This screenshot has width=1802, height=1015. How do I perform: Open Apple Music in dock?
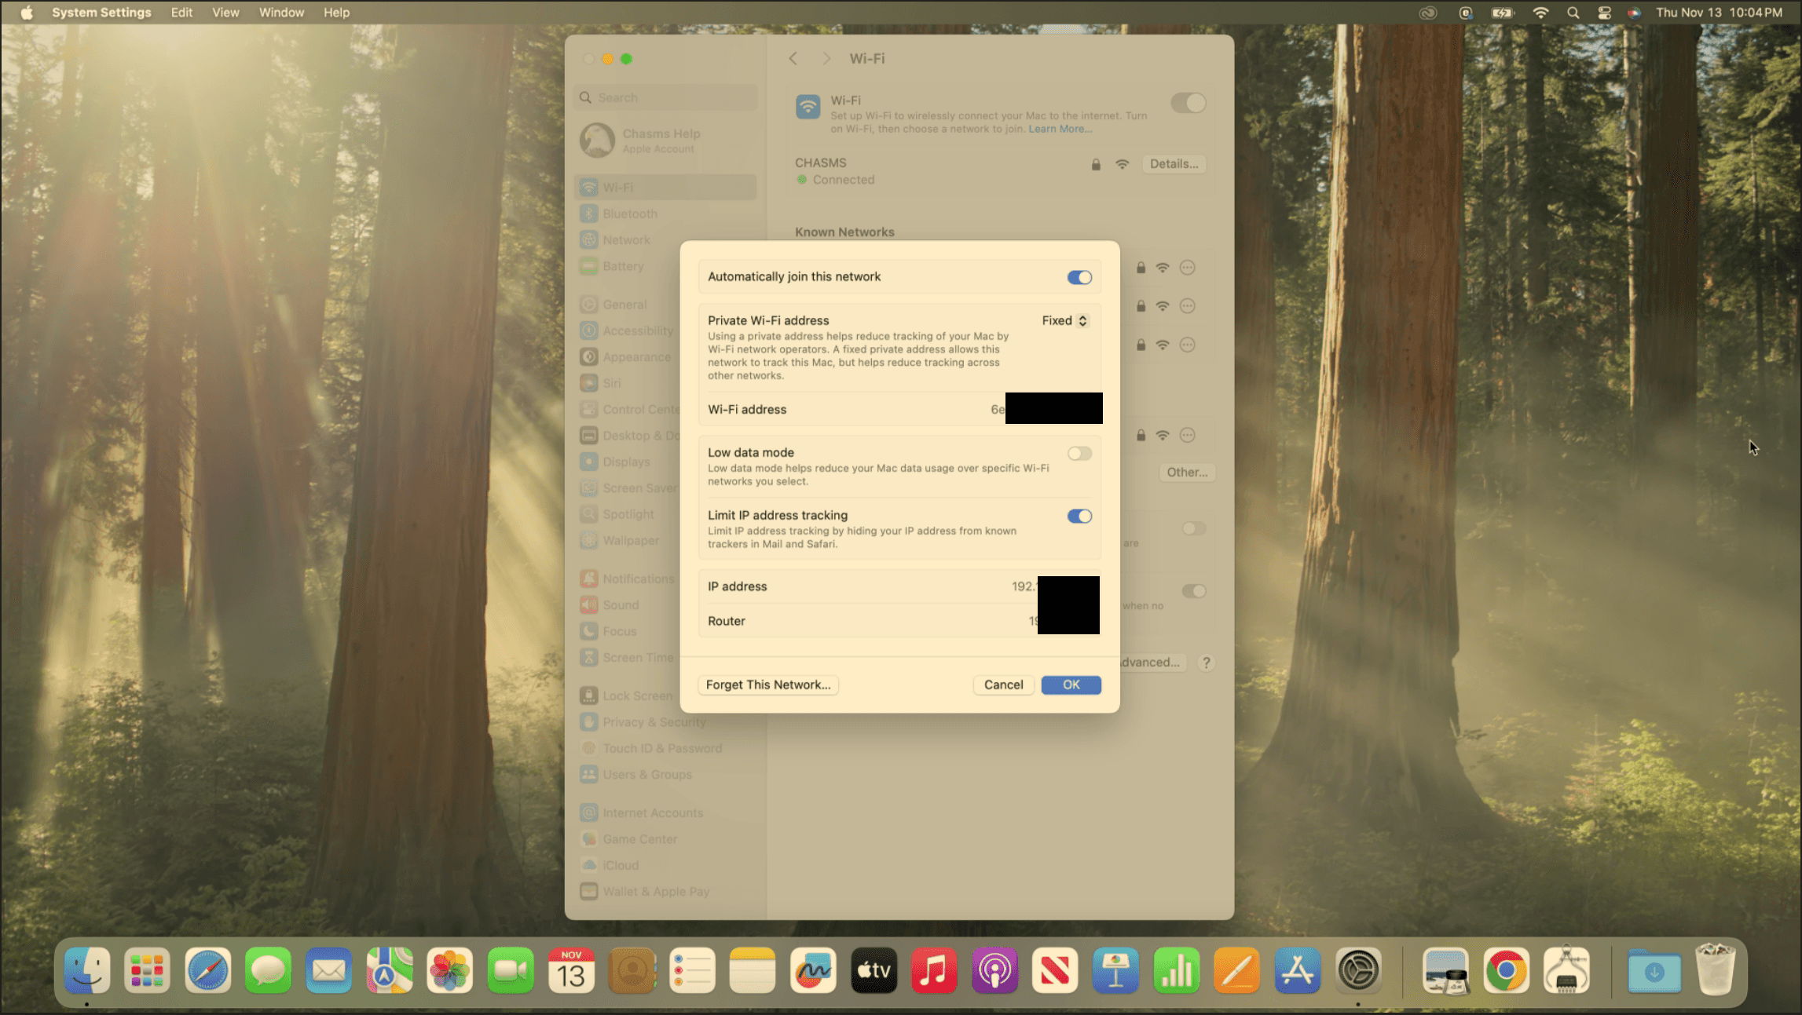click(x=934, y=971)
